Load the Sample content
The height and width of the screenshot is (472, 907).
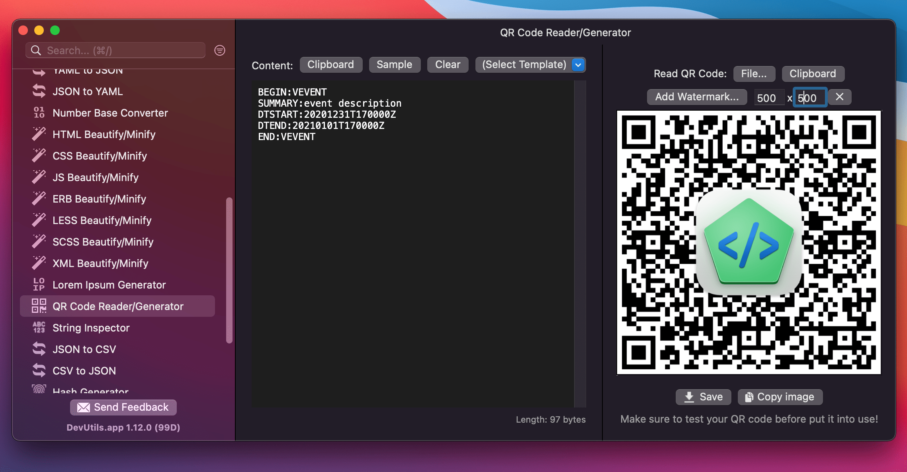click(394, 64)
